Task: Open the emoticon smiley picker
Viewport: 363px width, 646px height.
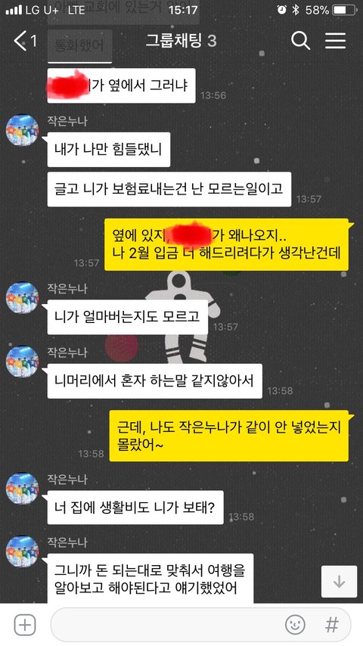Action: tap(296, 625)
